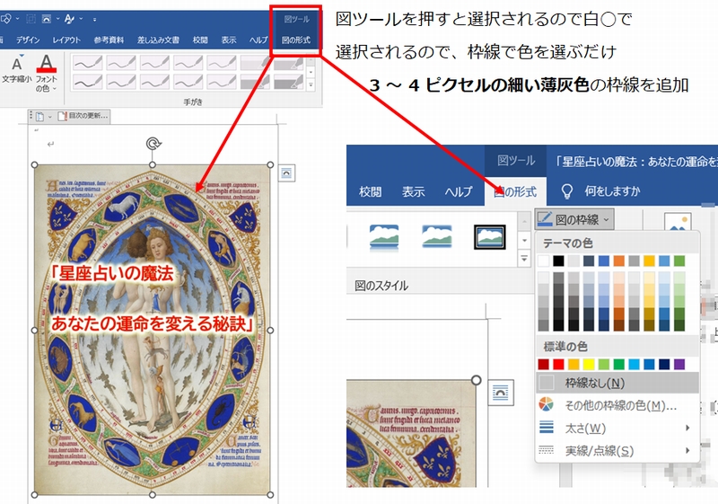Pick the dark navy swatch under 標準の色
Viewport: 718px width, 504px height.
tap(664, 364)
